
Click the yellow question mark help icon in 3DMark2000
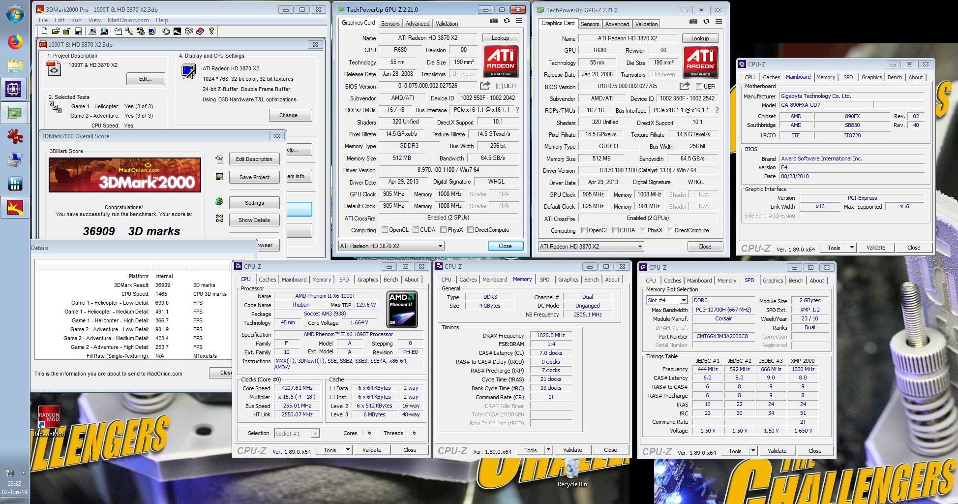tap(211, 31)
